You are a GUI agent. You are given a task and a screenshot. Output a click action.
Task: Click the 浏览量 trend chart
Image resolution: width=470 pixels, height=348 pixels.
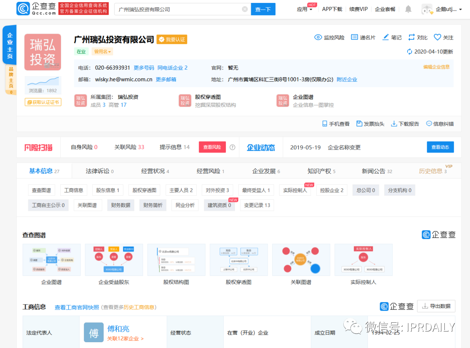(43, 82)
